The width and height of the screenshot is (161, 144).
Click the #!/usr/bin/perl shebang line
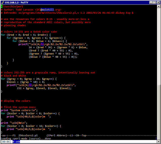coord(12,7)
